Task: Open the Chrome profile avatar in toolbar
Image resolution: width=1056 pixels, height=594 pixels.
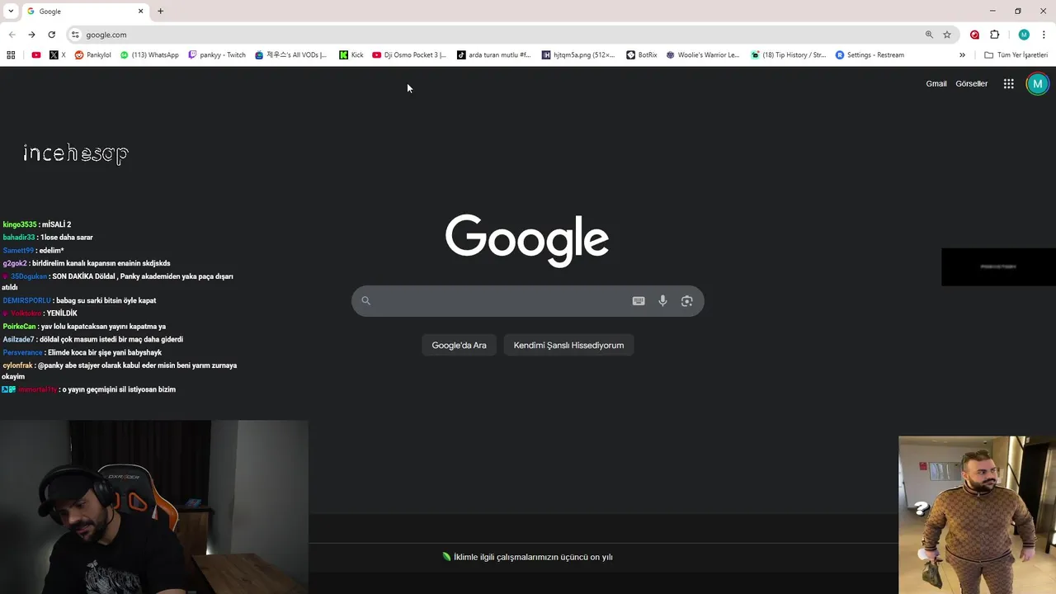Action: click(1024, 35)
